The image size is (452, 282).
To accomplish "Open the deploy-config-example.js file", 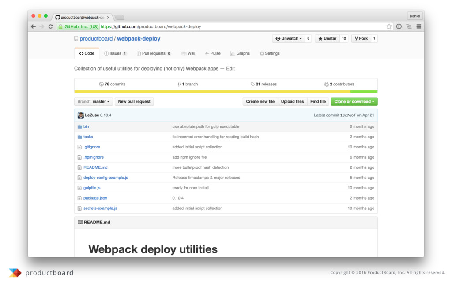I will [106, 178].
